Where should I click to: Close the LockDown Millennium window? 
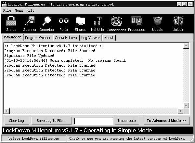point(190,4)
